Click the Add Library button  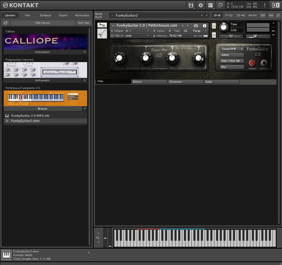click(43, 23)
